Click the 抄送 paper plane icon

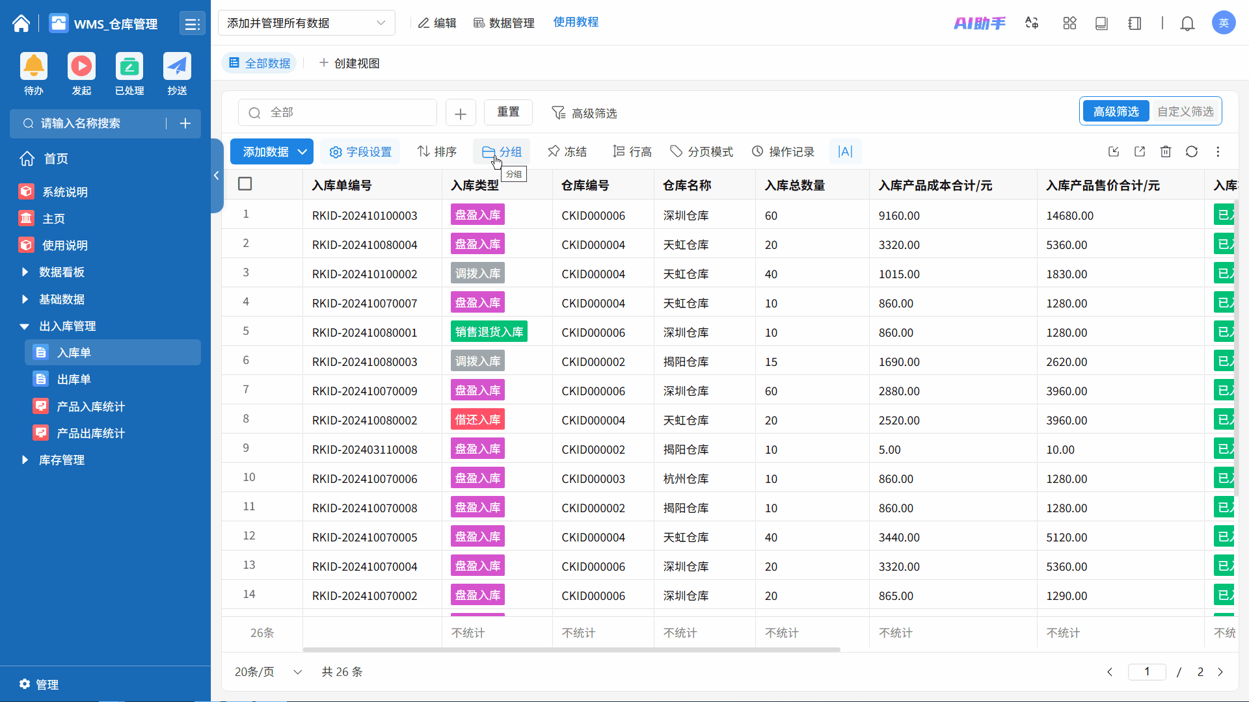click(177, 66)
